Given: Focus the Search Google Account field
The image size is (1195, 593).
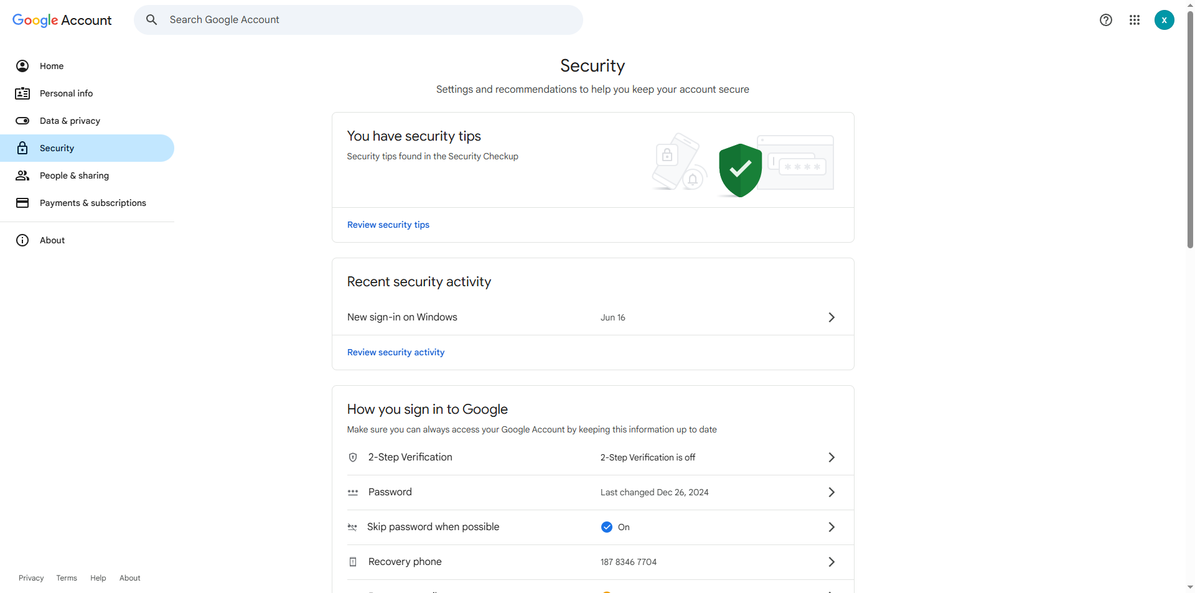Looking at the screenshot, I should (358, 20).
